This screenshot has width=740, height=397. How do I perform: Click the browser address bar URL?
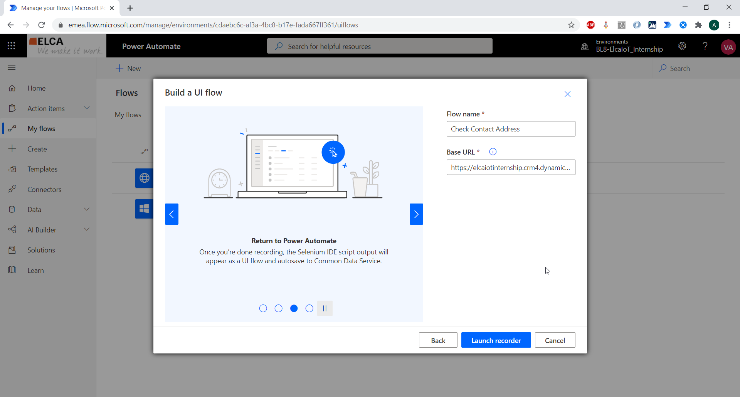pyautogui.click(x=213, y=25)
